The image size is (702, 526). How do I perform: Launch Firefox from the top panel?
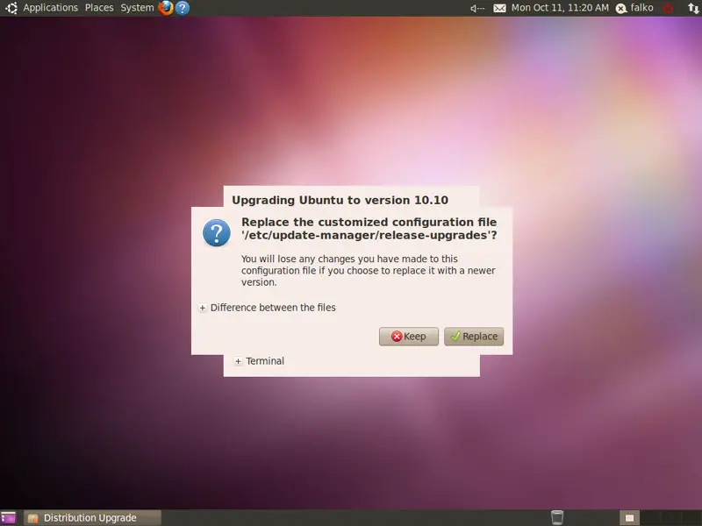coord(166,8)
